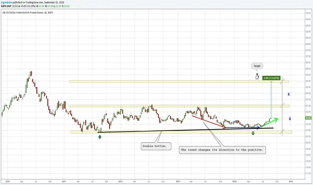
Task: Click the 24.00 price axis label
Action: coord(308,94)
